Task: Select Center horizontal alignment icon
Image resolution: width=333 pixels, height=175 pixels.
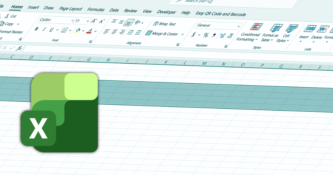Action: 114,32
